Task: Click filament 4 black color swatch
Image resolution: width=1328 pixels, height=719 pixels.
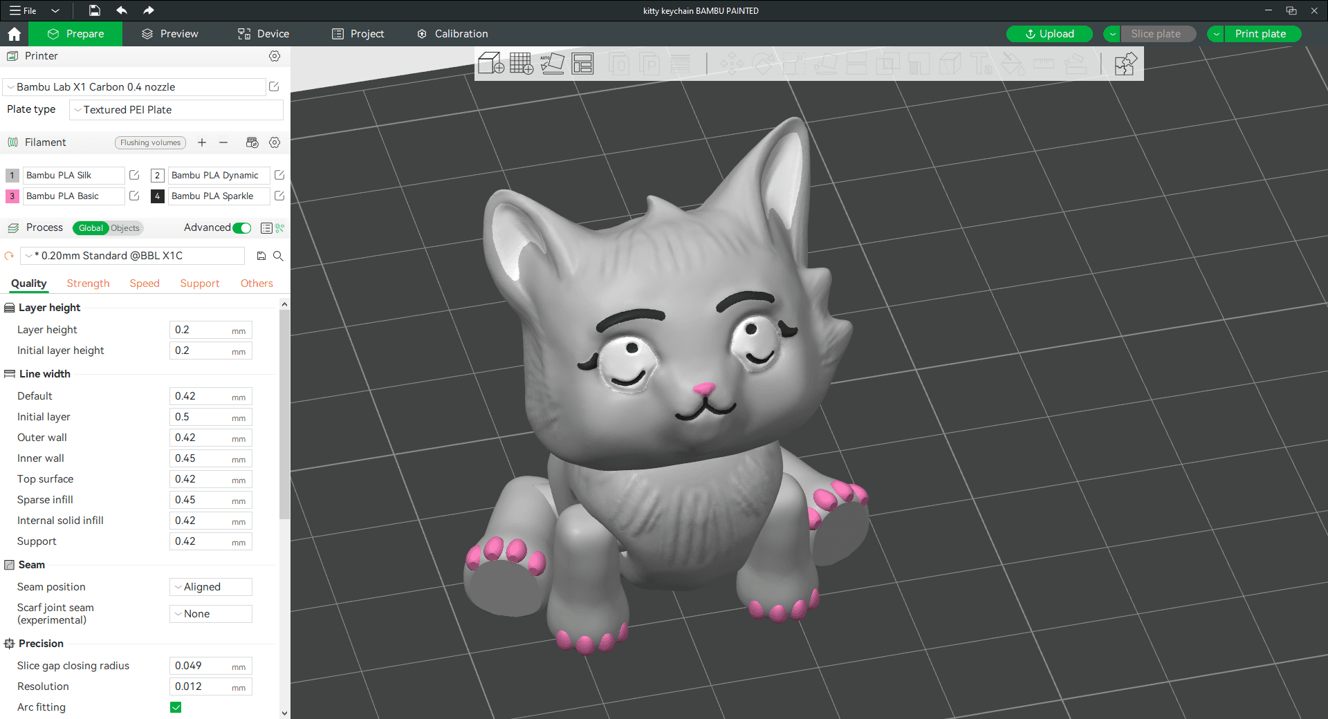Action: click(158, 196)
